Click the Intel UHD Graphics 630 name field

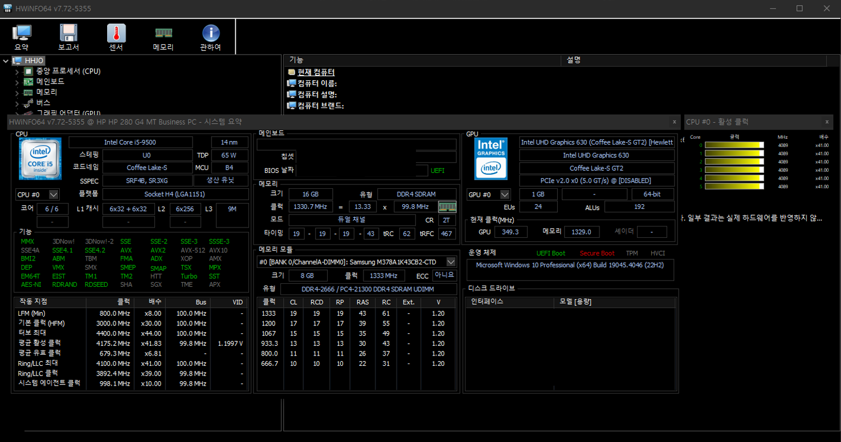[x=597, y=155]
